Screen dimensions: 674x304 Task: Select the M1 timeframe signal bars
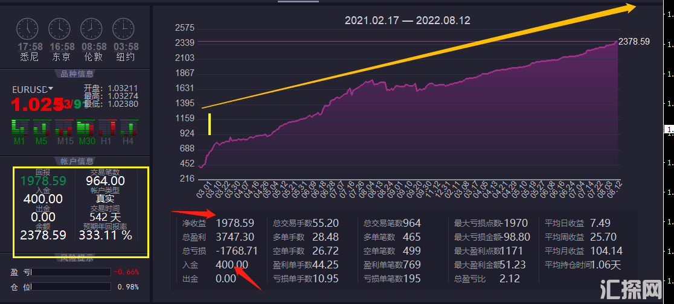(20, 127)
